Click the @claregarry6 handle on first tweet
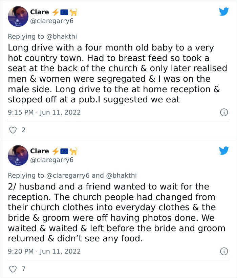Screen dimensions: 237x278 [51, 21]
